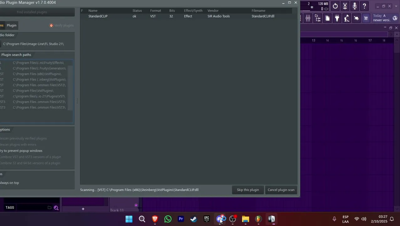This screenshot has height=226, width=400.
Task: Toggle the Verify plugins option
Action: [x=61, y=25]
